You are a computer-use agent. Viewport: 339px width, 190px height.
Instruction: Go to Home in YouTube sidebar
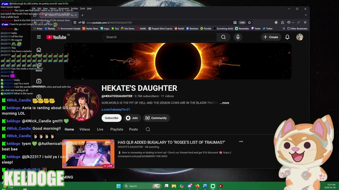pyautogui.click(x=39, y=51)
